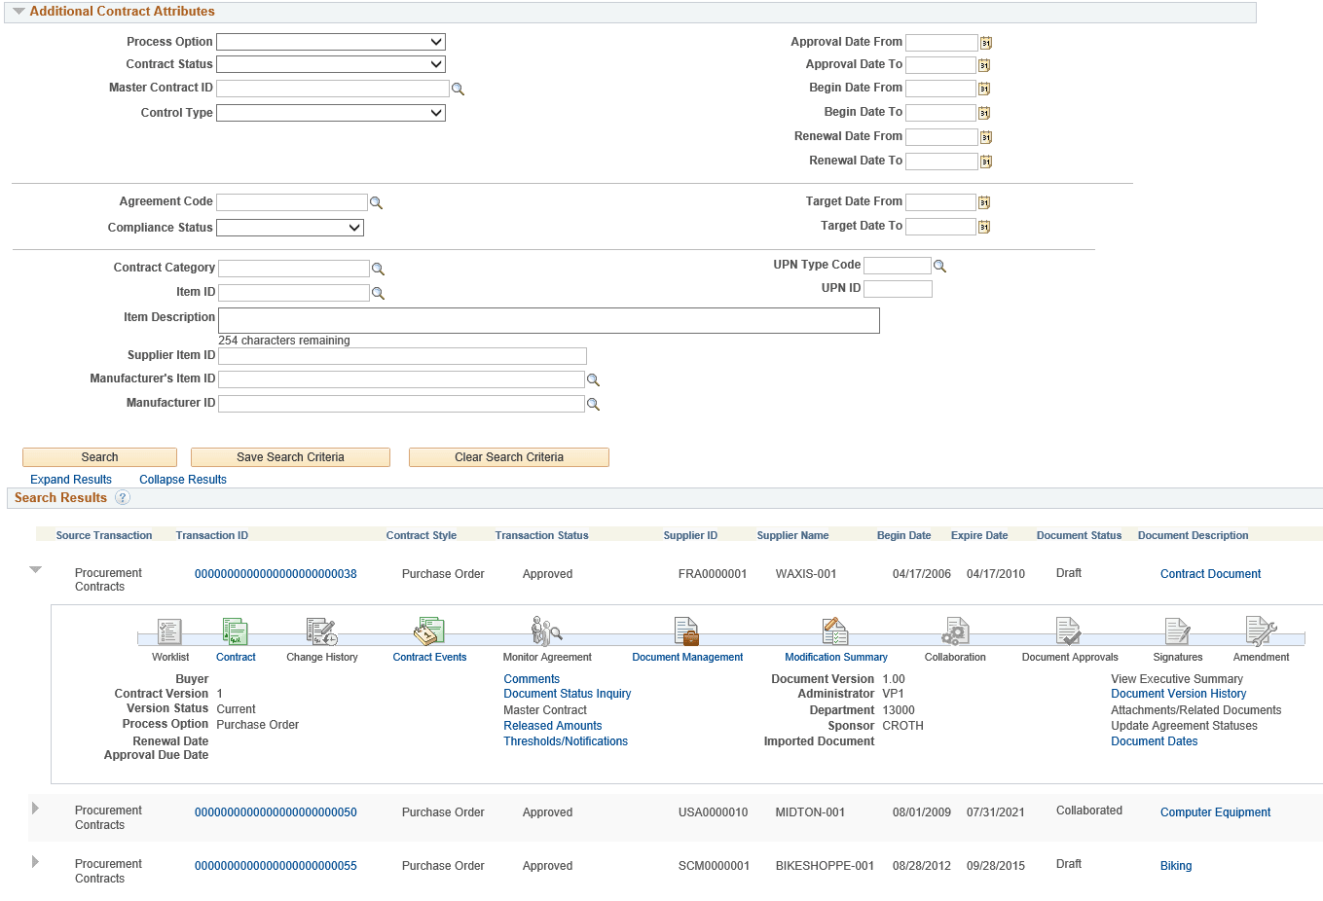Expand the MIDTON-001 contract row
The width and height of the screenshot is (1323, 901).
coord(35,810)
